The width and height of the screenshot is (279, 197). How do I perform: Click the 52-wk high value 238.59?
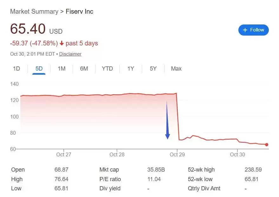253,170
